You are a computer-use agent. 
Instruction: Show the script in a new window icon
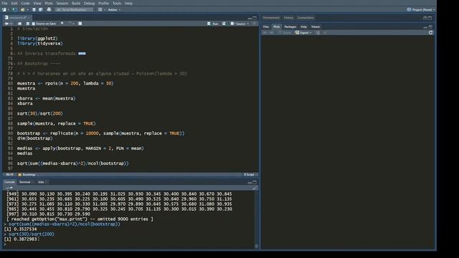[x=19, y=24]
